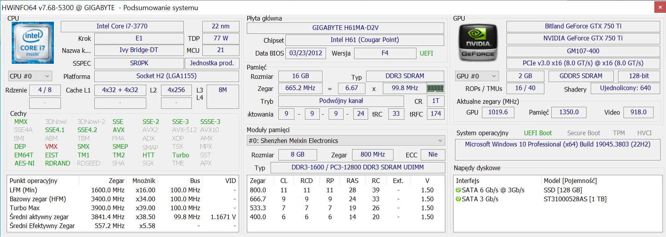Click the 665.2 MHz memory clock value
666x237 pixels.
point(300,88)
